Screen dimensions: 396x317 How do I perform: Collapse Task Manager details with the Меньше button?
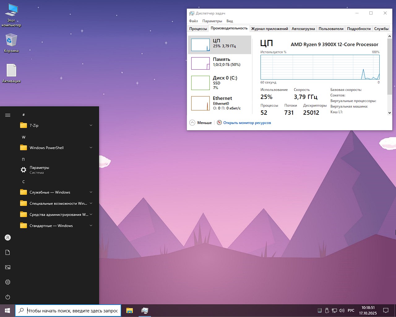[200, 122]
